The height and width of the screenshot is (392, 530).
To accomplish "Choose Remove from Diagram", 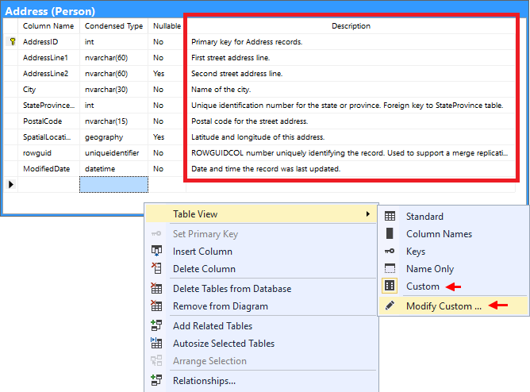I will click(220, 306).
